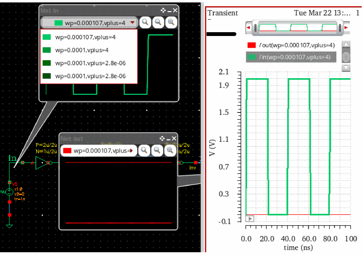Screen dimensions: 362x255
Task: Click first zoom magnifier in Net in popup
Action: pos(145,22)
